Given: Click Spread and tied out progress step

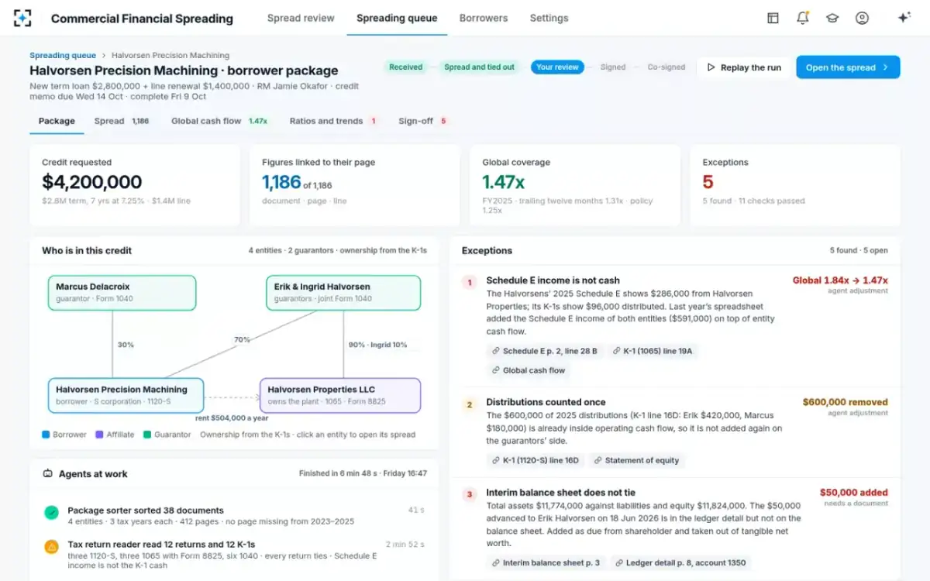Looking at the screenshot, I should pos(479,67).
